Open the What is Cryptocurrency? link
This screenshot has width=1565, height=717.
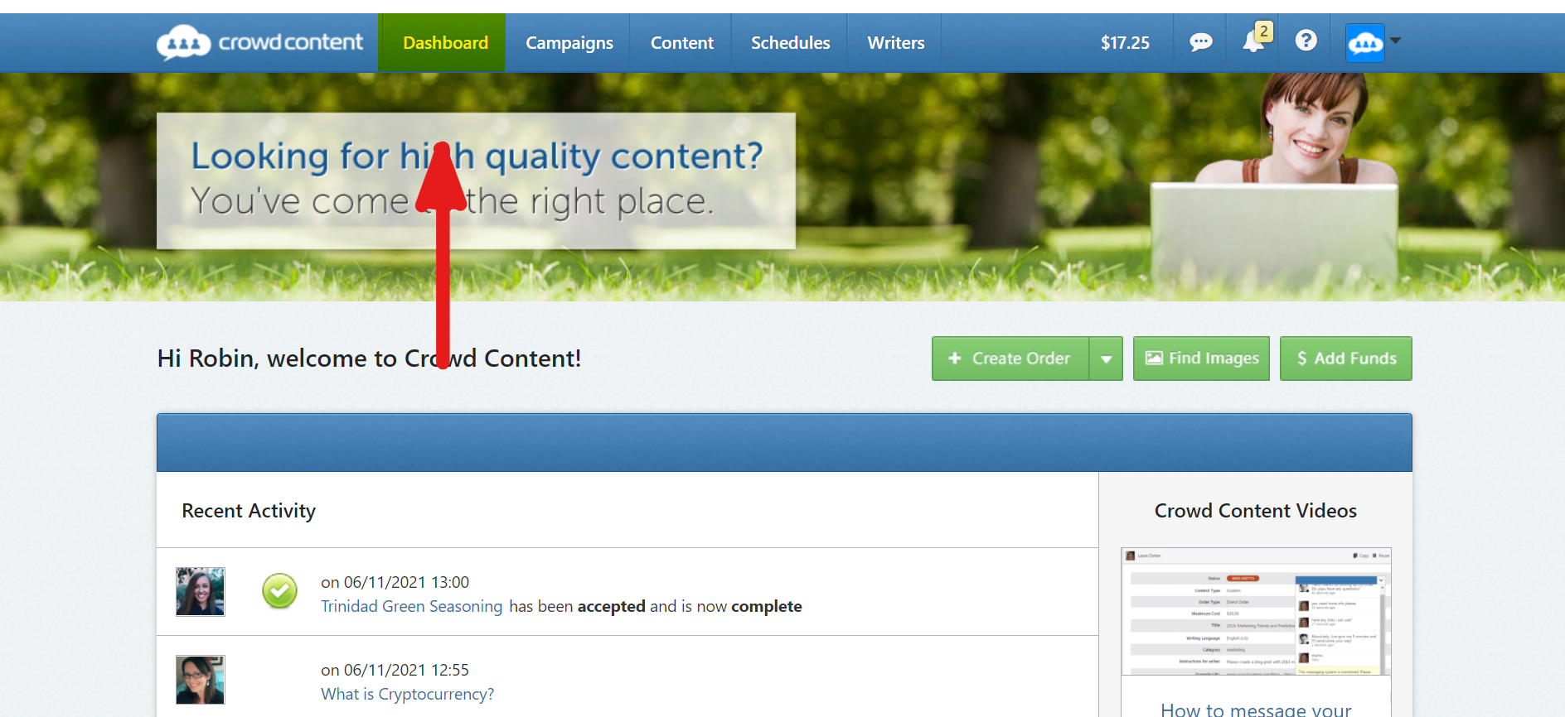(x=407, y=694)
